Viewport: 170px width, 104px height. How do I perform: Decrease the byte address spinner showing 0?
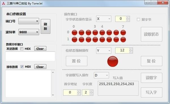(x=128, y=20)
